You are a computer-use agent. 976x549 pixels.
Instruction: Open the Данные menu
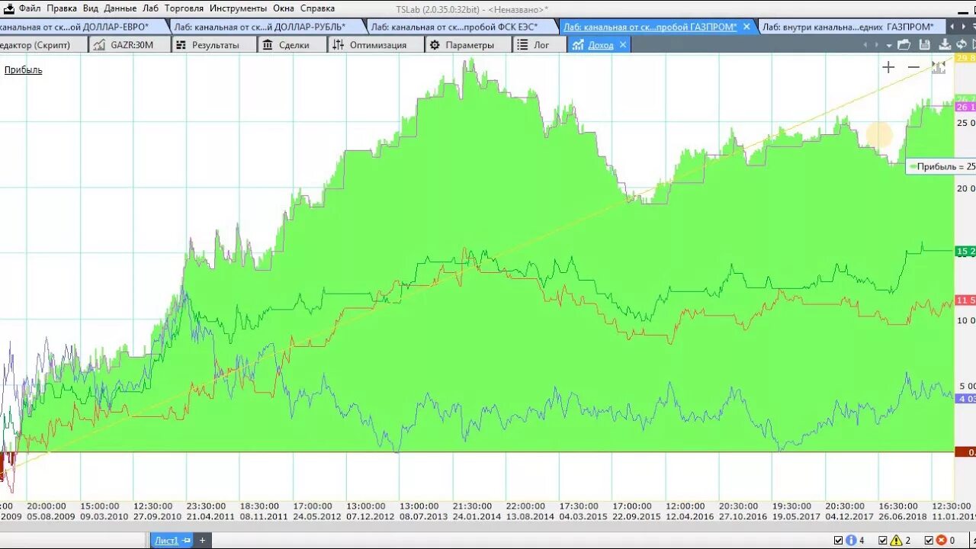pyautogui.click(x=120, y=8)
